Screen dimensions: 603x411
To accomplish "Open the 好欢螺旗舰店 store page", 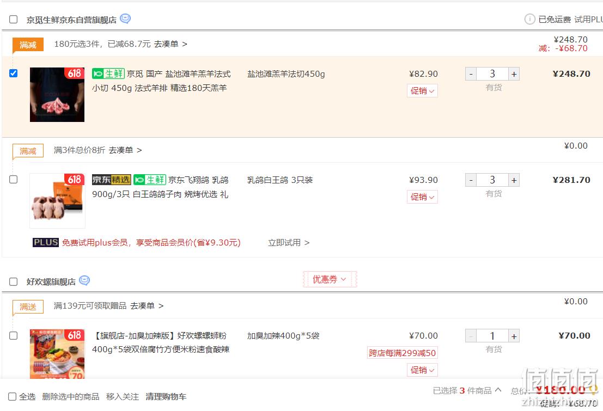I will click(51, 282).
